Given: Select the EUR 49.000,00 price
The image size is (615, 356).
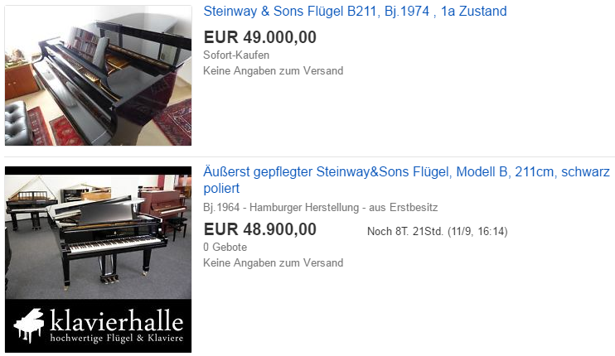Looking at the screenshot, I should tap(259, 37).
